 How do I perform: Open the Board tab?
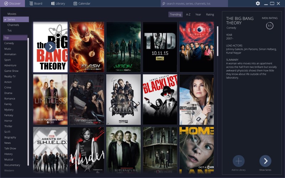pyautogui.click(x=36, y=4)
